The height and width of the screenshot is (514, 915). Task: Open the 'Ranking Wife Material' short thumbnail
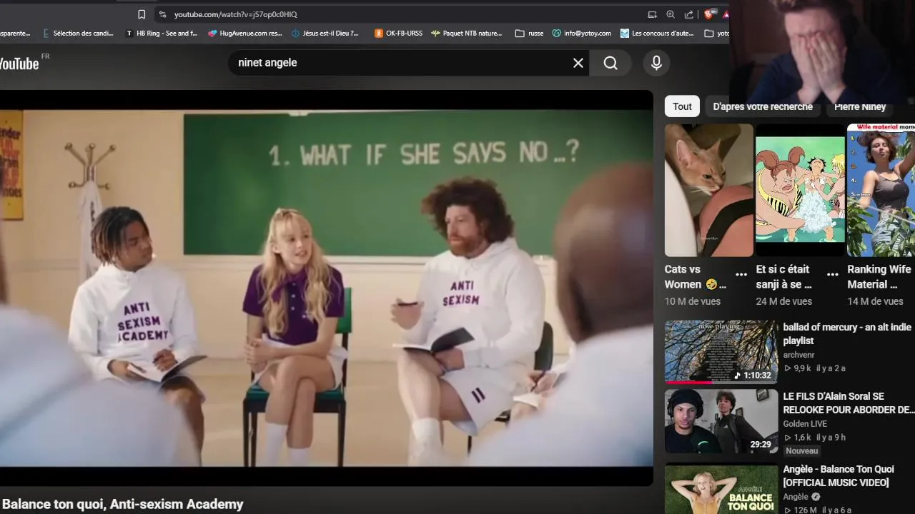point(881,190)
